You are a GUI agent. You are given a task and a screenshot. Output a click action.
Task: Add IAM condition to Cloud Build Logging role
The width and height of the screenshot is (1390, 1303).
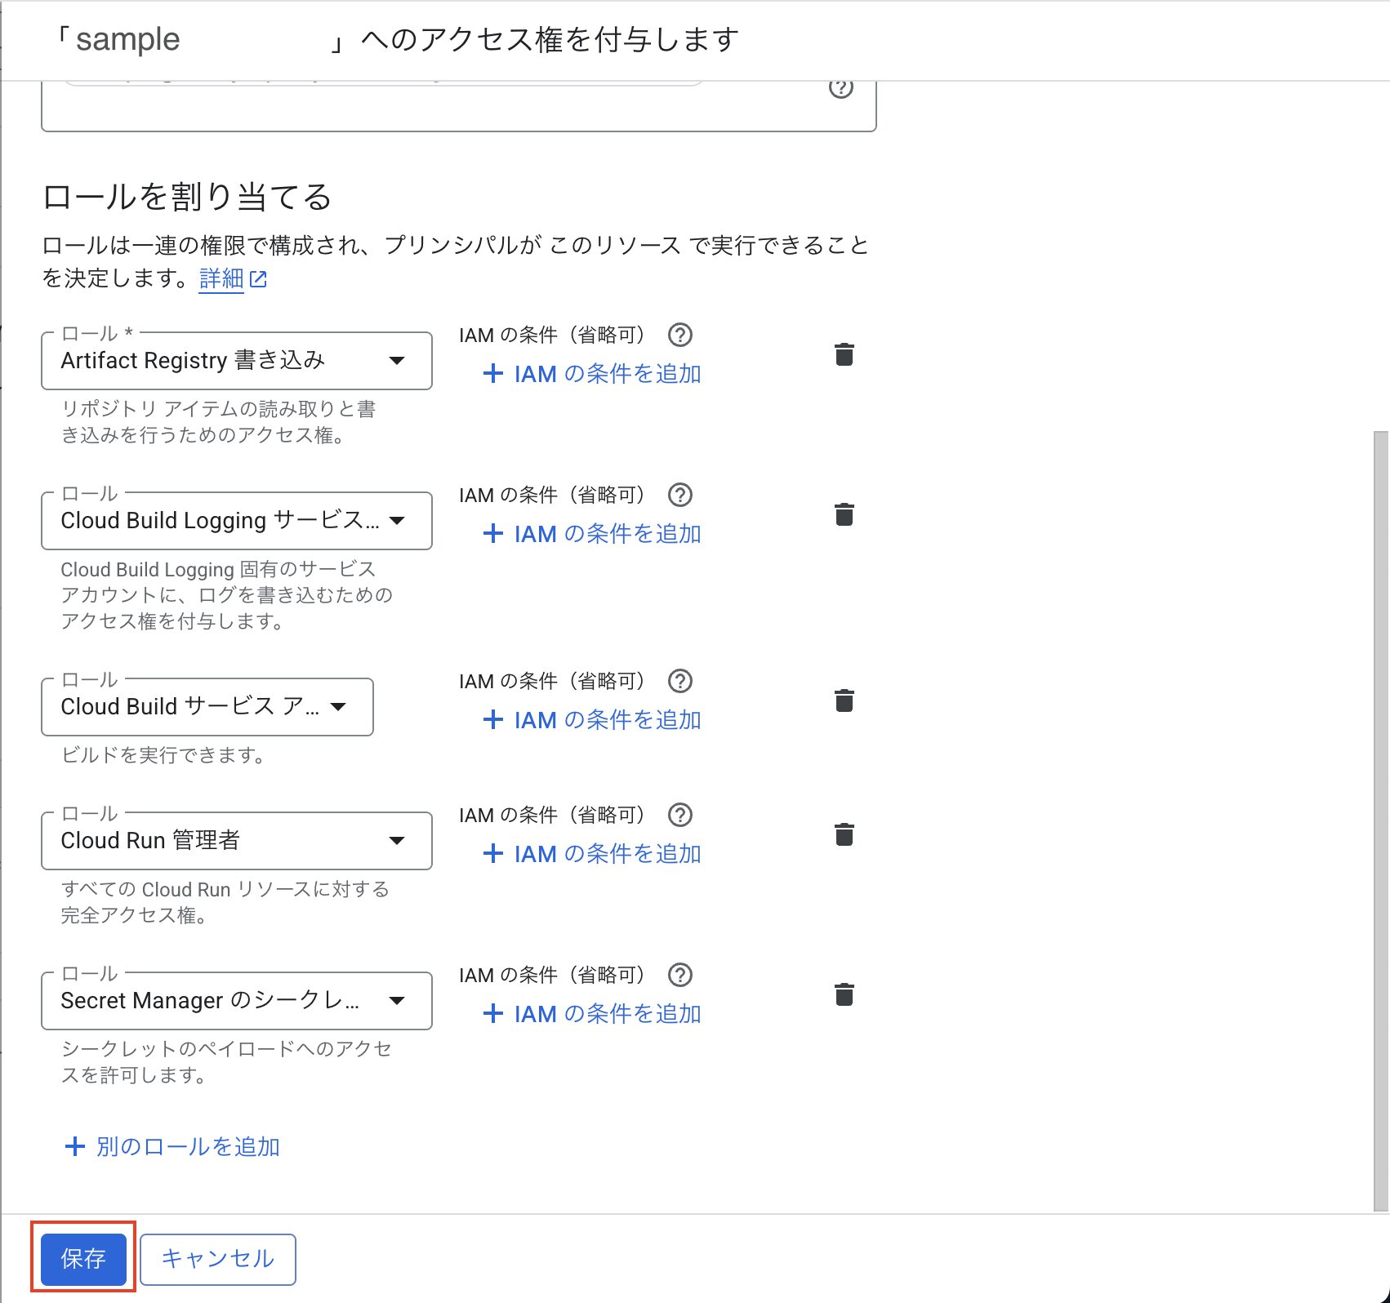(x=592, y=534)
